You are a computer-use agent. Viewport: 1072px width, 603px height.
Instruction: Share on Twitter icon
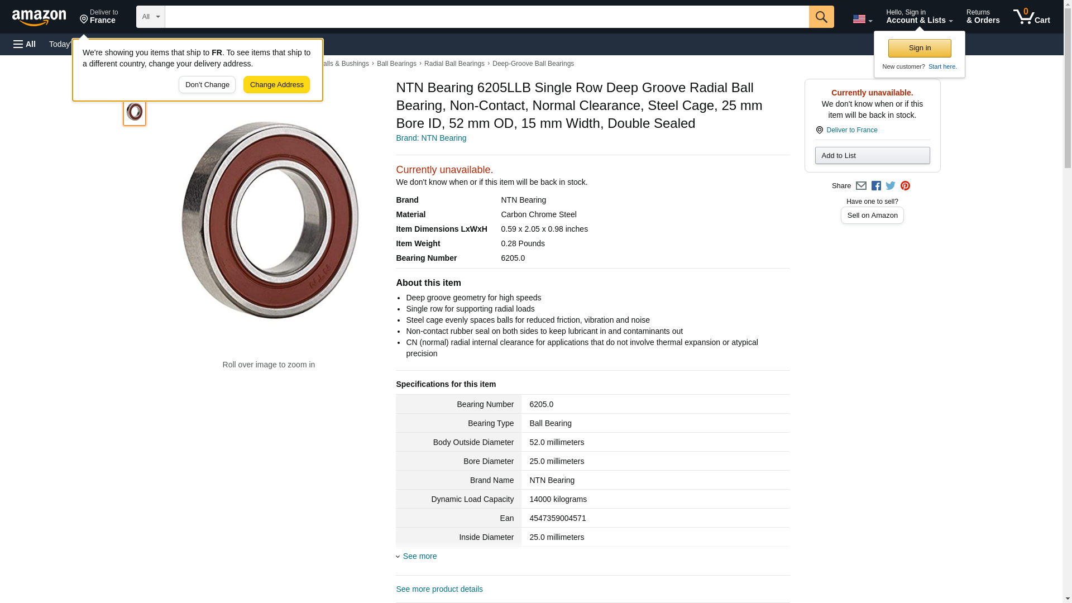point(891,186)
